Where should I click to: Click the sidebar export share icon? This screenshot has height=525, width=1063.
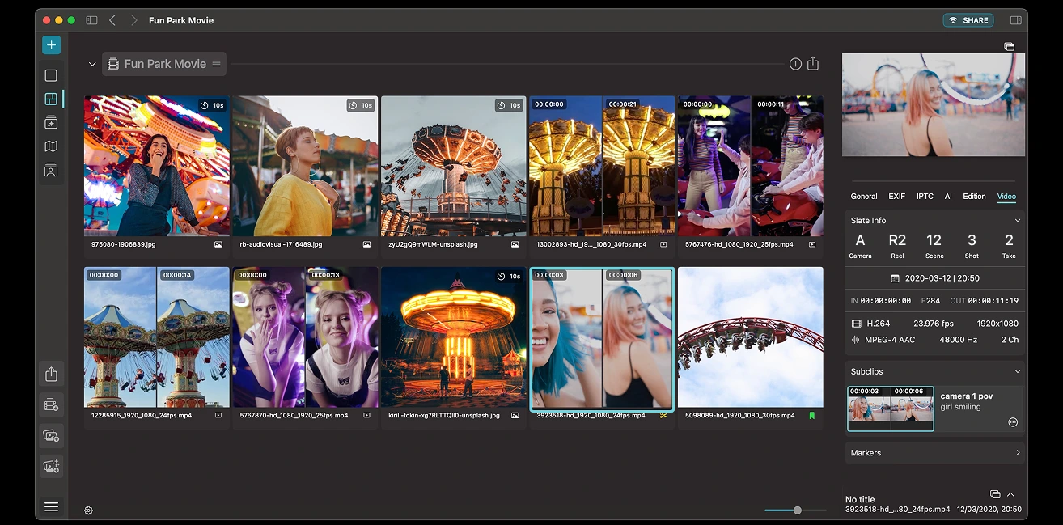point(51,374)
